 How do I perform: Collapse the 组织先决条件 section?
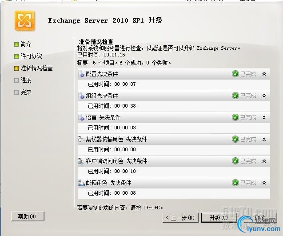[x=264, y=96]
